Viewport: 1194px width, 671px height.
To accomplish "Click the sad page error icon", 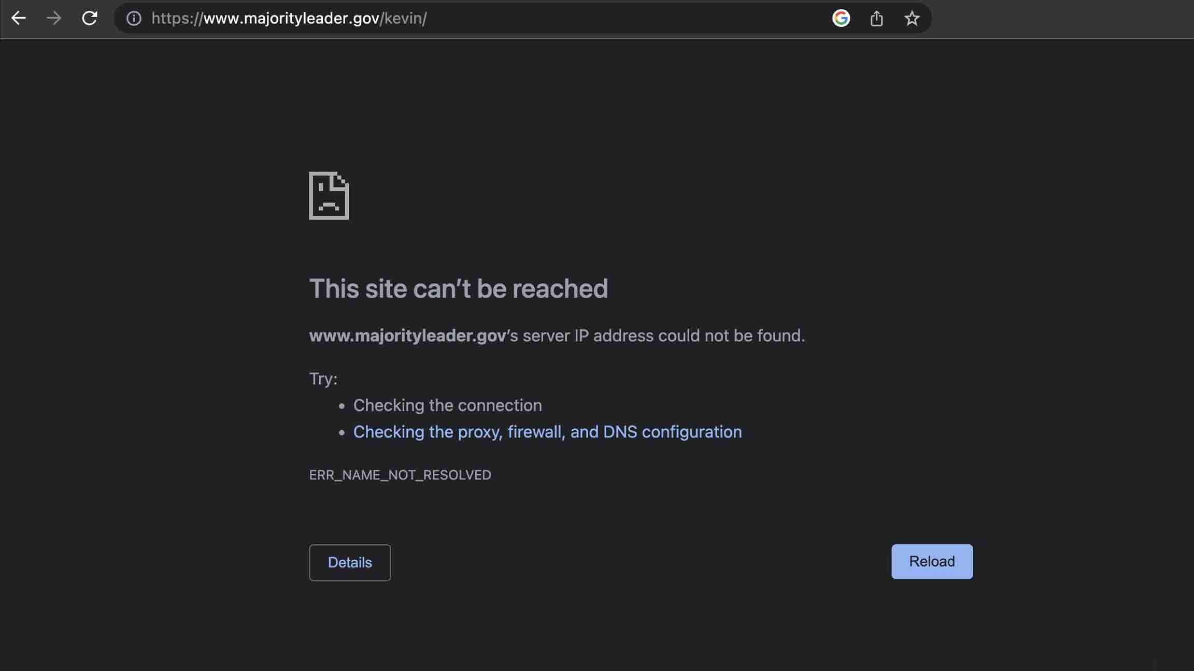I will (329, 196).
